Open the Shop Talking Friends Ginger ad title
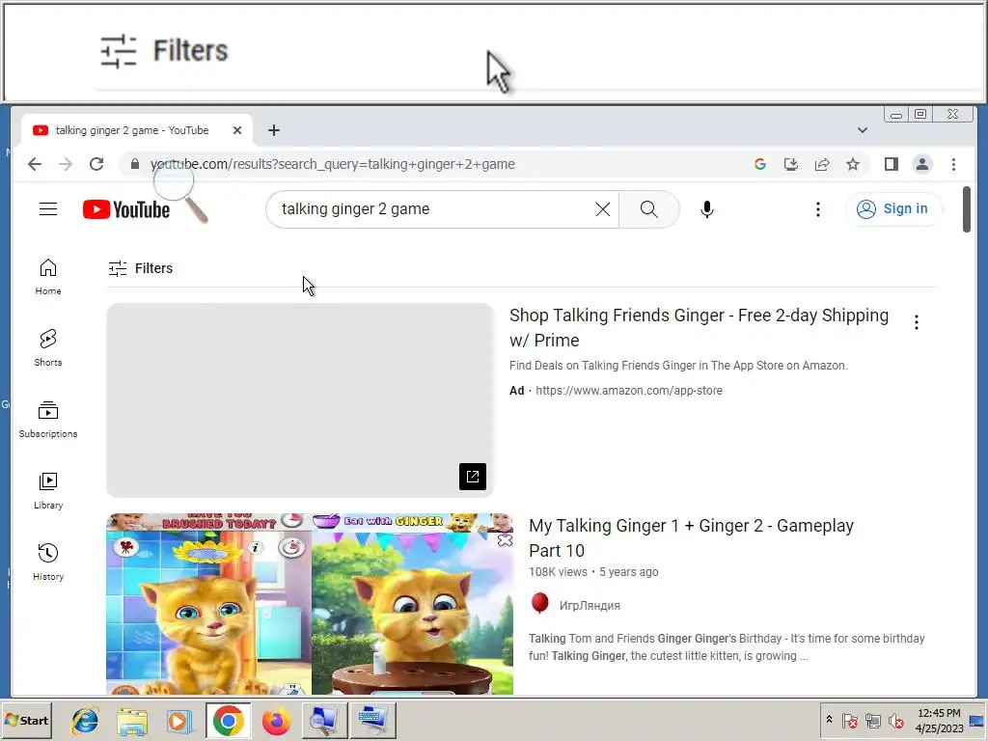Viewport: 988px width, 741px height. 699,328
